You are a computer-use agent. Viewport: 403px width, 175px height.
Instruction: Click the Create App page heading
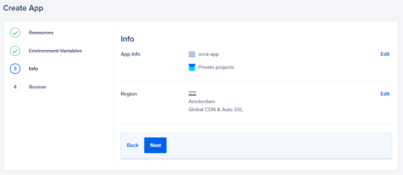23,8
